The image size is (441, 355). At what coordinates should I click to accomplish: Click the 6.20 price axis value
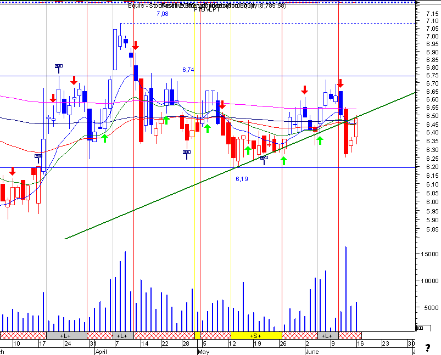[432, 167]
